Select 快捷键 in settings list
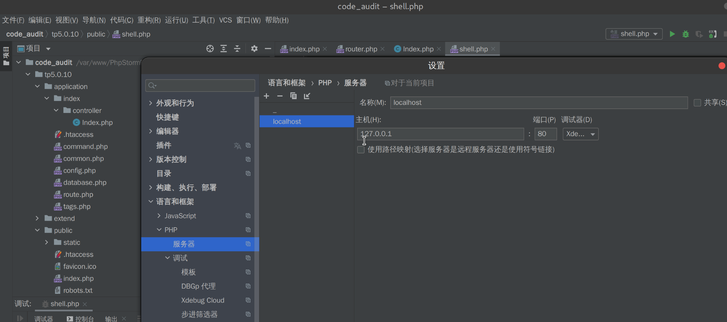 coord(168,117)
